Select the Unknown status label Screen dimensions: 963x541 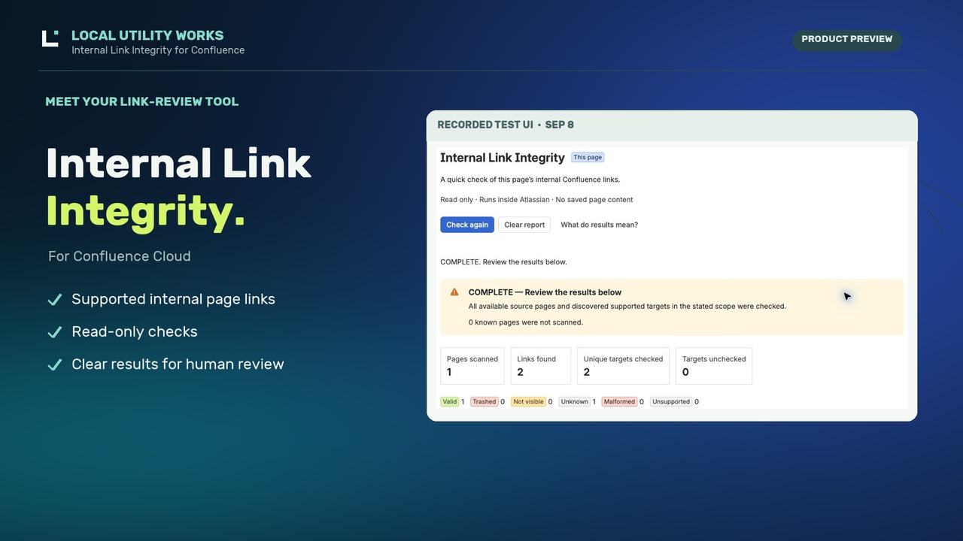click(x=575, y=402)
